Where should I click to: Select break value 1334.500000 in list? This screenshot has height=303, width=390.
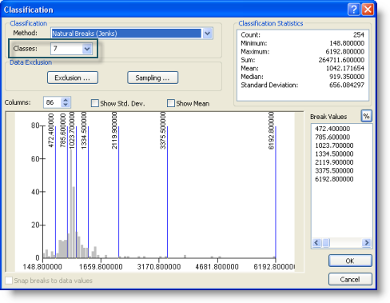(x=334, y=154)
